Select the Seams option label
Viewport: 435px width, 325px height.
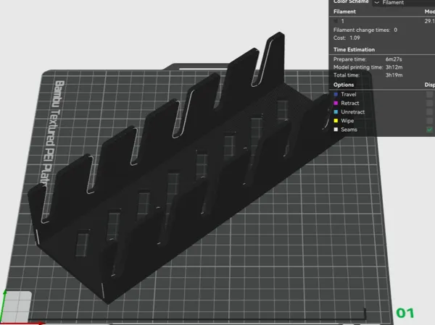[x=349, y=130]
